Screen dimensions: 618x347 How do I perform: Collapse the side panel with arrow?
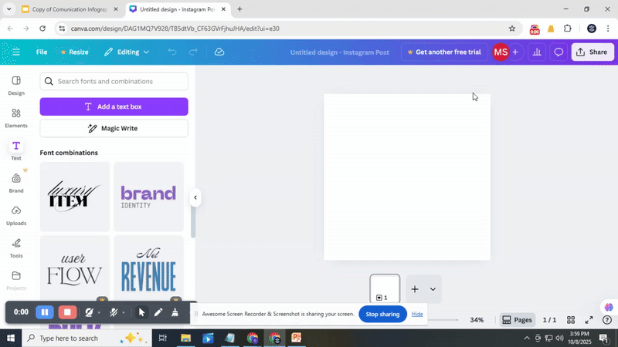point(195,197)
